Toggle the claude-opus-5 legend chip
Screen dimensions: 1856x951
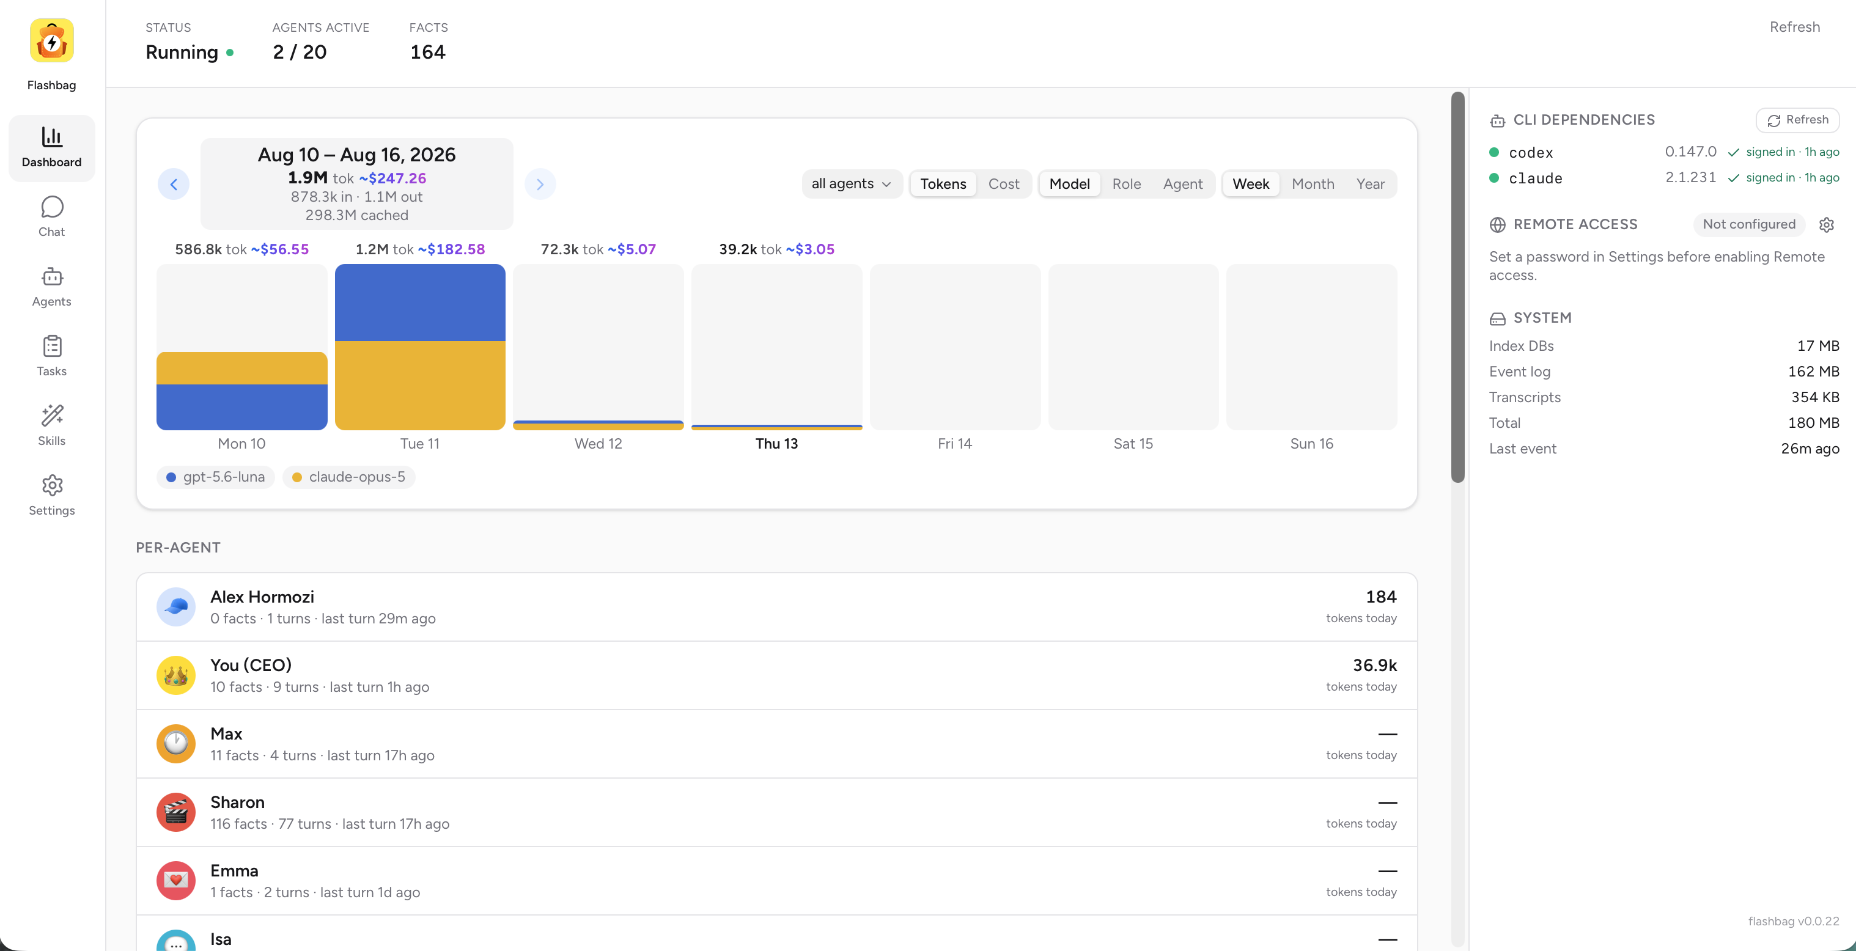[x=348, y=477]
